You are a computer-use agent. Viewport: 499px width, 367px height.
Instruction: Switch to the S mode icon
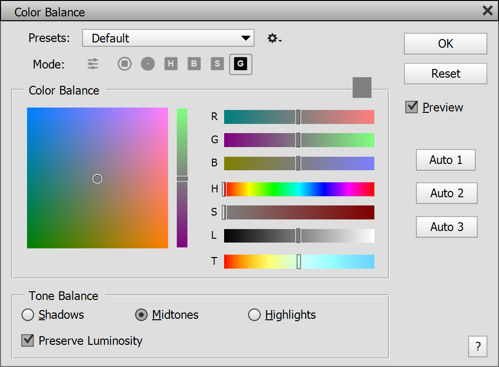click(217, 64)
